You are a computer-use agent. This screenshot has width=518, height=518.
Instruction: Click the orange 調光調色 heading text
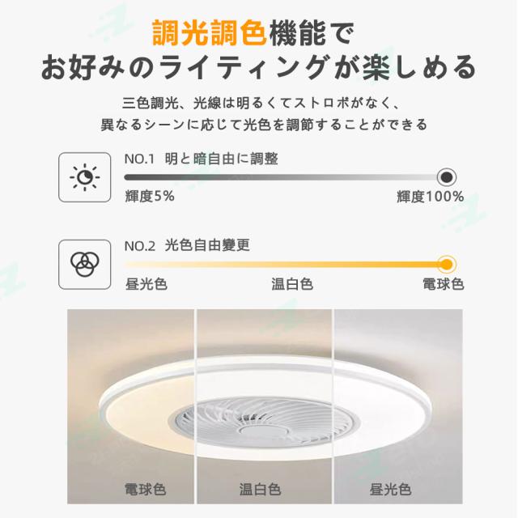click(210, 32)
